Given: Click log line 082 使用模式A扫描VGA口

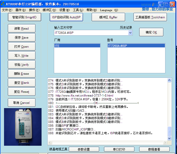Looking at the screenshot, I should (x=67, y=110).
